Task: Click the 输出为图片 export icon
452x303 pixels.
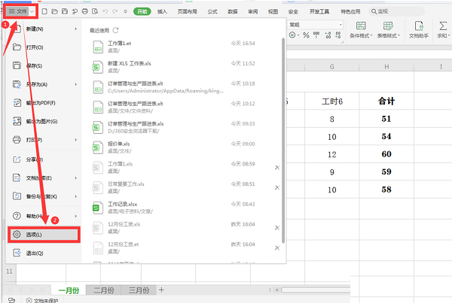Action: pos(17,121)
